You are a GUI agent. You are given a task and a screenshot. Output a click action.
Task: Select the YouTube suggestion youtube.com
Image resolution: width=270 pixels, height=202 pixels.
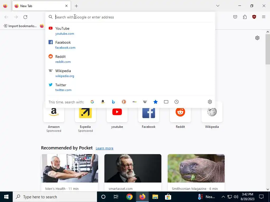[130, 31]
